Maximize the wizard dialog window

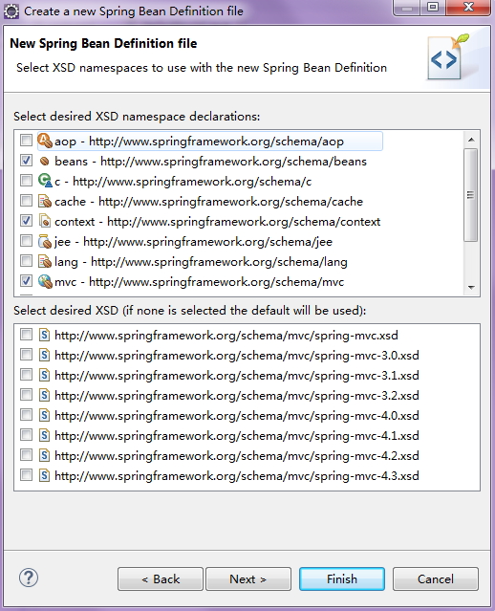(433, 8)
